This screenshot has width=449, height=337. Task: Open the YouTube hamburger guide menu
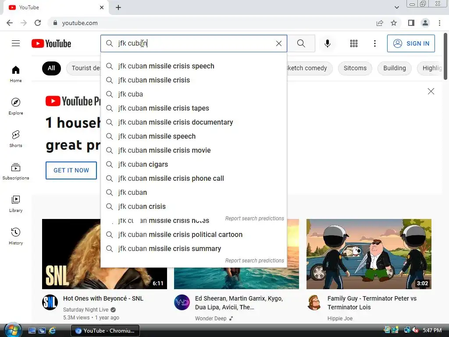tap(16, 43)
